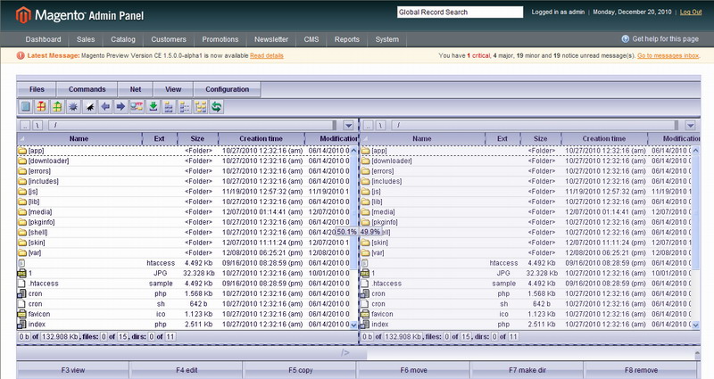This screenshot has height=379, width=714.
Task: Open the CMS admin menu
Action: point(311,39)
